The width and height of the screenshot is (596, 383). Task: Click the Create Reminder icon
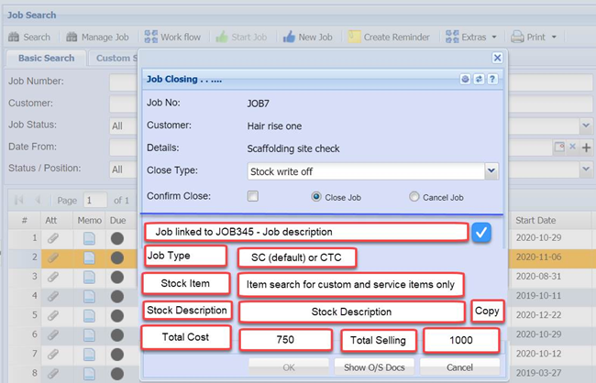point(354,38)
